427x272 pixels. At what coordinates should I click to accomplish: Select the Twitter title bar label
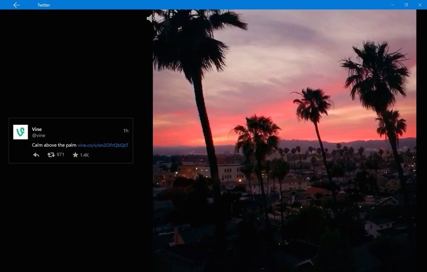(x=44, y=5)
